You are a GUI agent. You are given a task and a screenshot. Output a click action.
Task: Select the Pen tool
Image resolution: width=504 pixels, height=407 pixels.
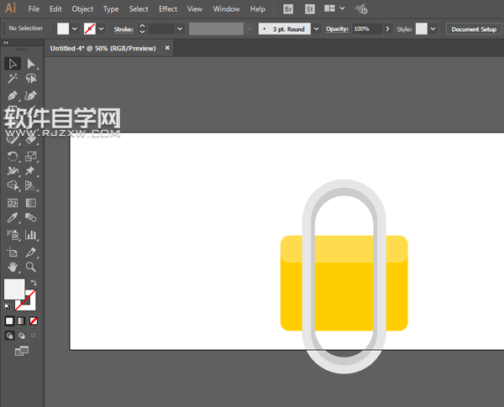(x=13, y=96)
